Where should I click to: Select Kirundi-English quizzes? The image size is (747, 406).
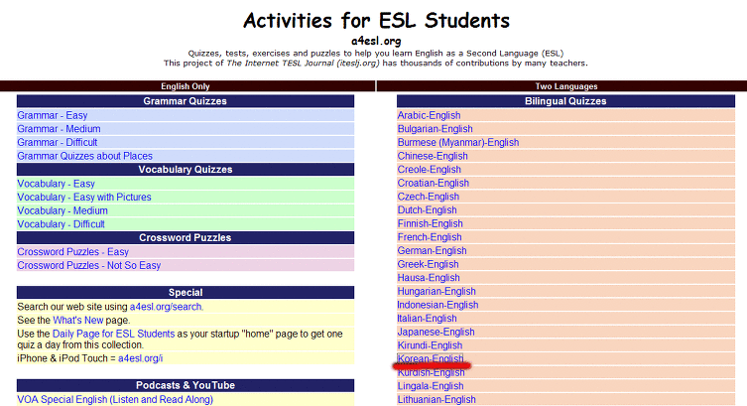[x=430, y=345]
